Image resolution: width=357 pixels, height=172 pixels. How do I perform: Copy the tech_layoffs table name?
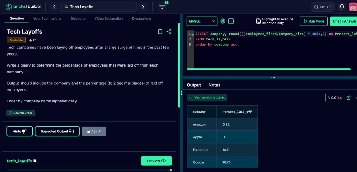[35, 161]
